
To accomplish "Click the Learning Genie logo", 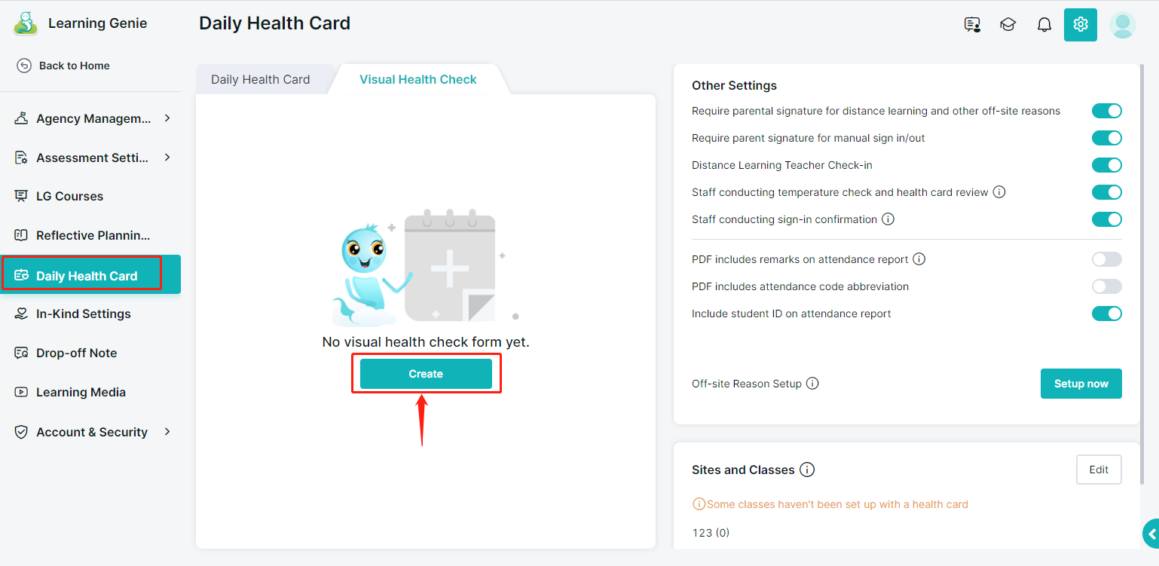I will click(26, 23).
